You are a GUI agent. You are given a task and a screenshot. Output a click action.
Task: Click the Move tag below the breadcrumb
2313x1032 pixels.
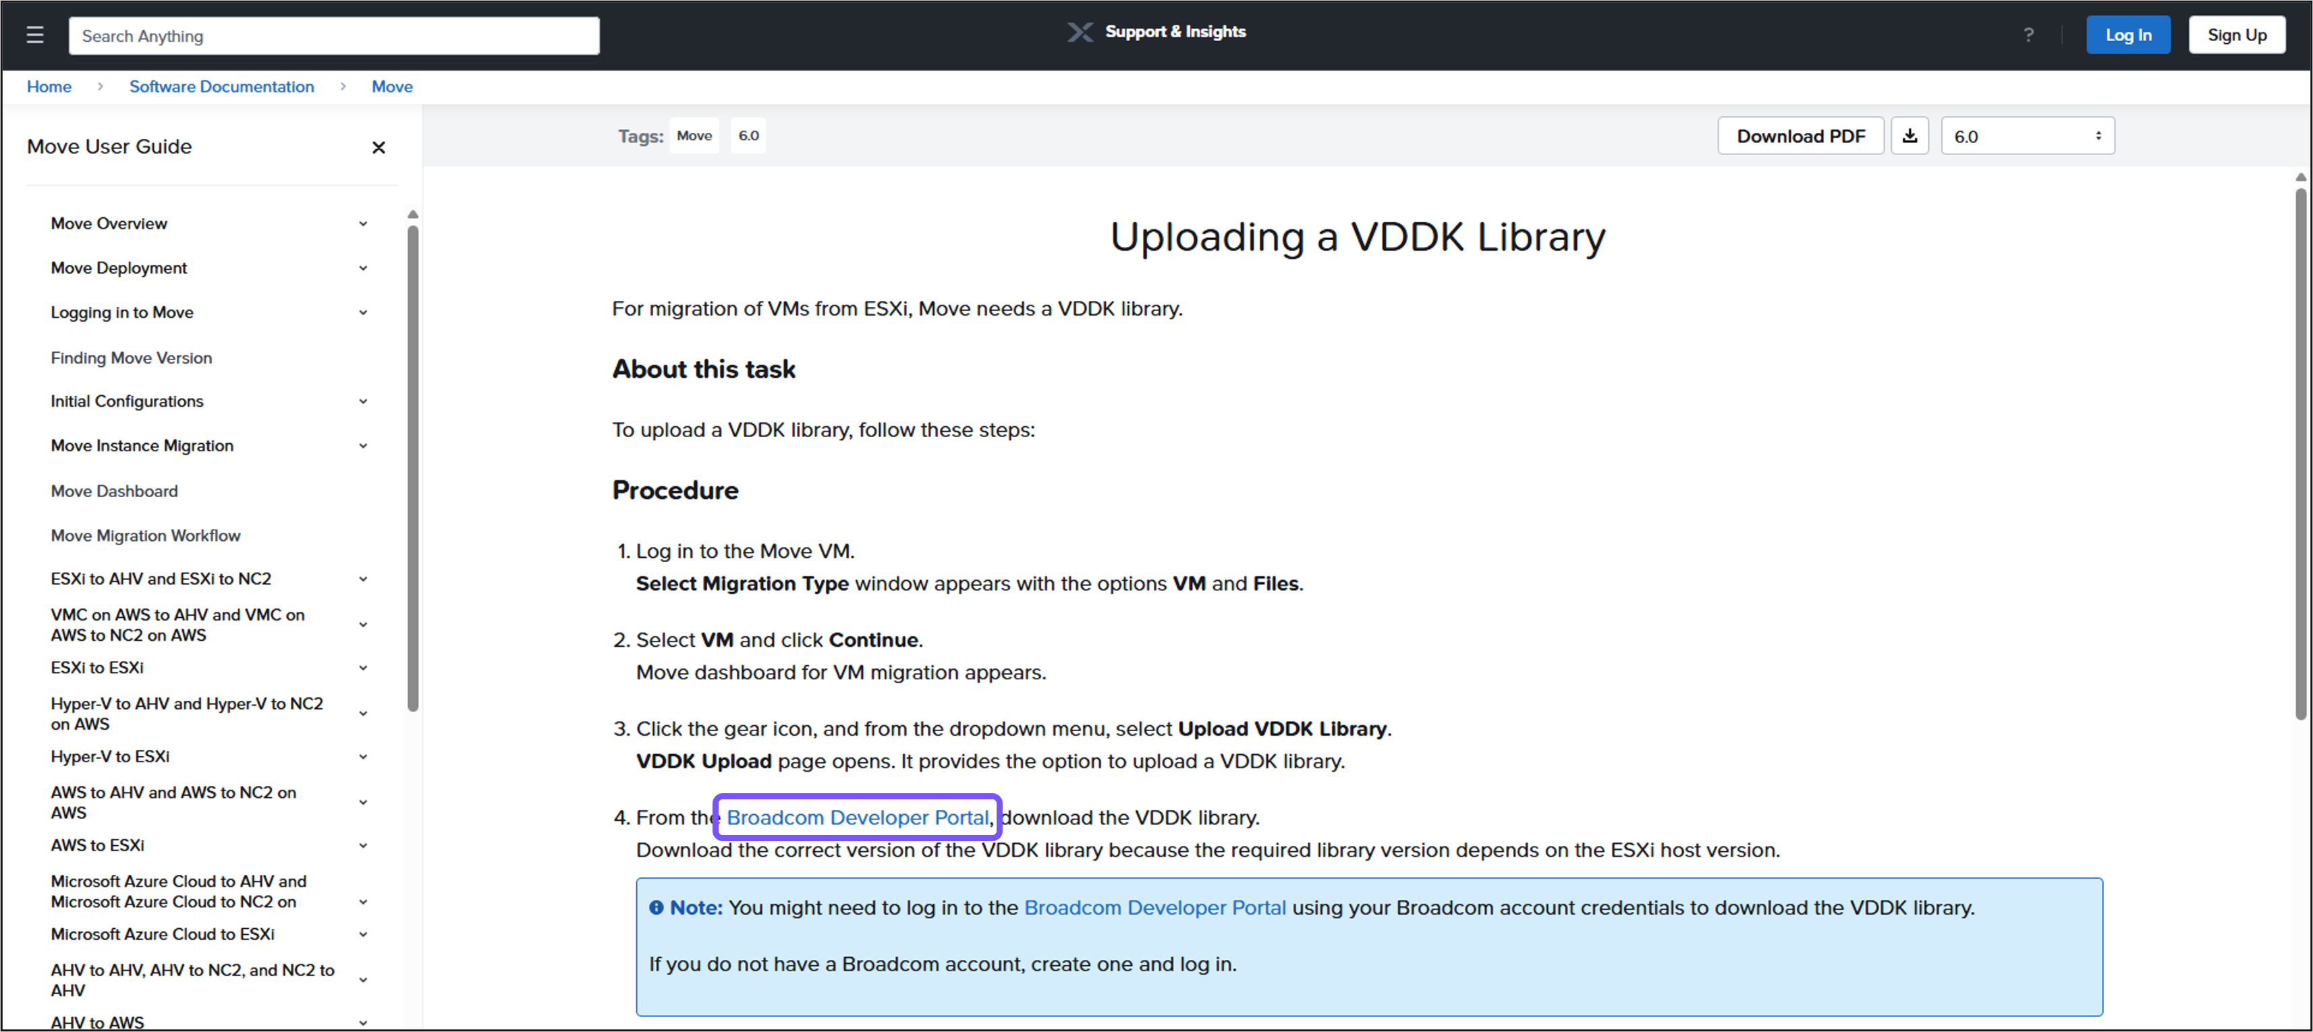(693, 136)
